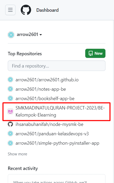Open arrow2601/arrow2601.github.io repository link
This screenshot has height=183, width=114.
coord(47,80)
